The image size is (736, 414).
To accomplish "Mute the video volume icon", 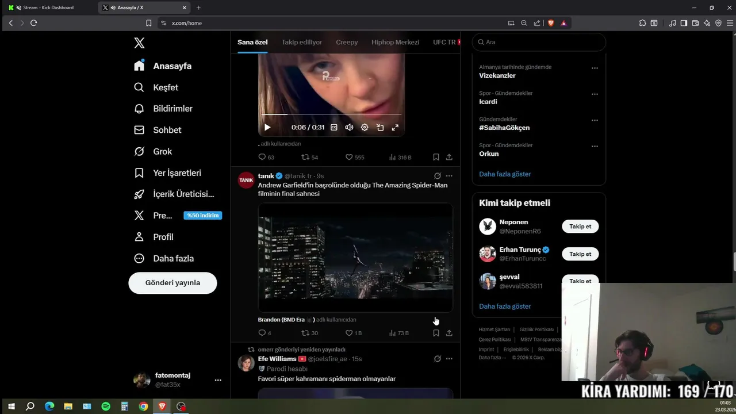I will pyautogui.click(x=349, y=127).
